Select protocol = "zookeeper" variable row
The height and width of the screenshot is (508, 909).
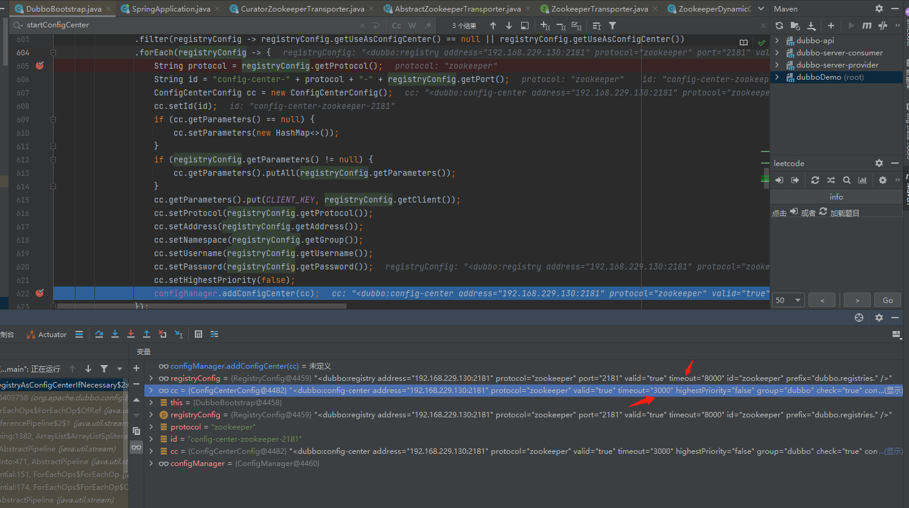coord(524,426)
